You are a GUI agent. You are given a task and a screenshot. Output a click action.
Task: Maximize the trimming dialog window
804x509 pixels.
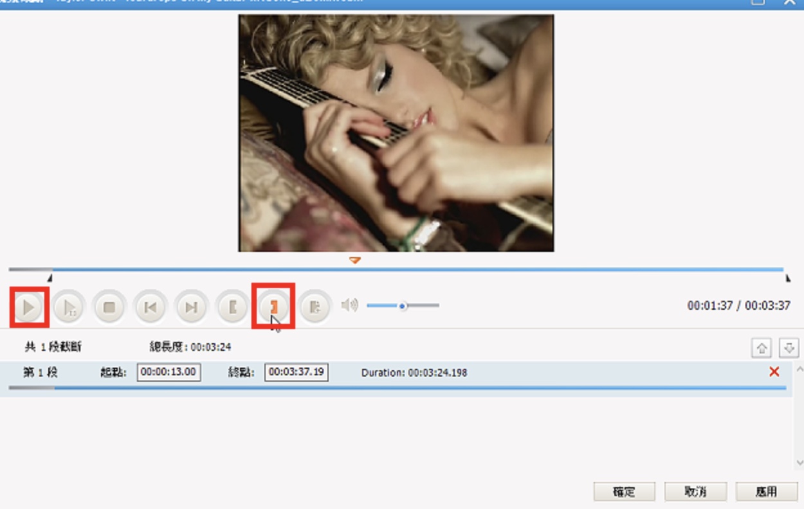(x=758, y=2)
